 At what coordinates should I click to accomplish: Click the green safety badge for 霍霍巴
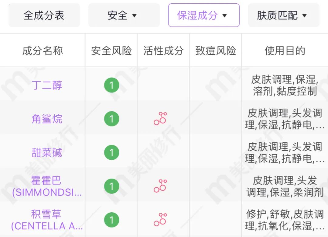111,186
